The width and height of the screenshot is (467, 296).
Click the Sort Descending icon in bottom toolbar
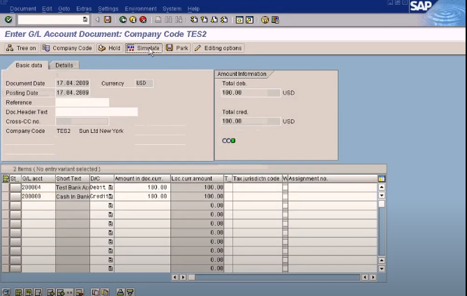[130, 293]
